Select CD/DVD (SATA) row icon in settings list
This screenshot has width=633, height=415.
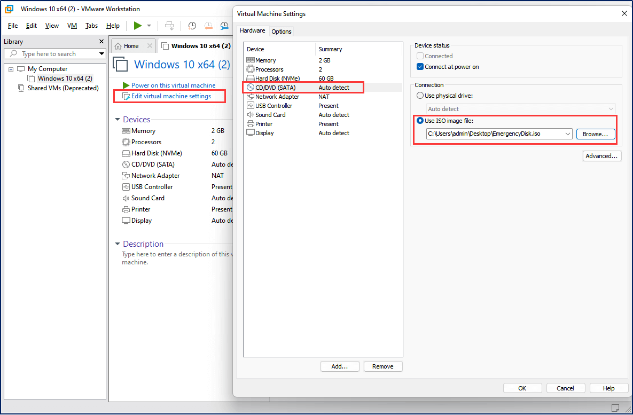pos(251,88)
